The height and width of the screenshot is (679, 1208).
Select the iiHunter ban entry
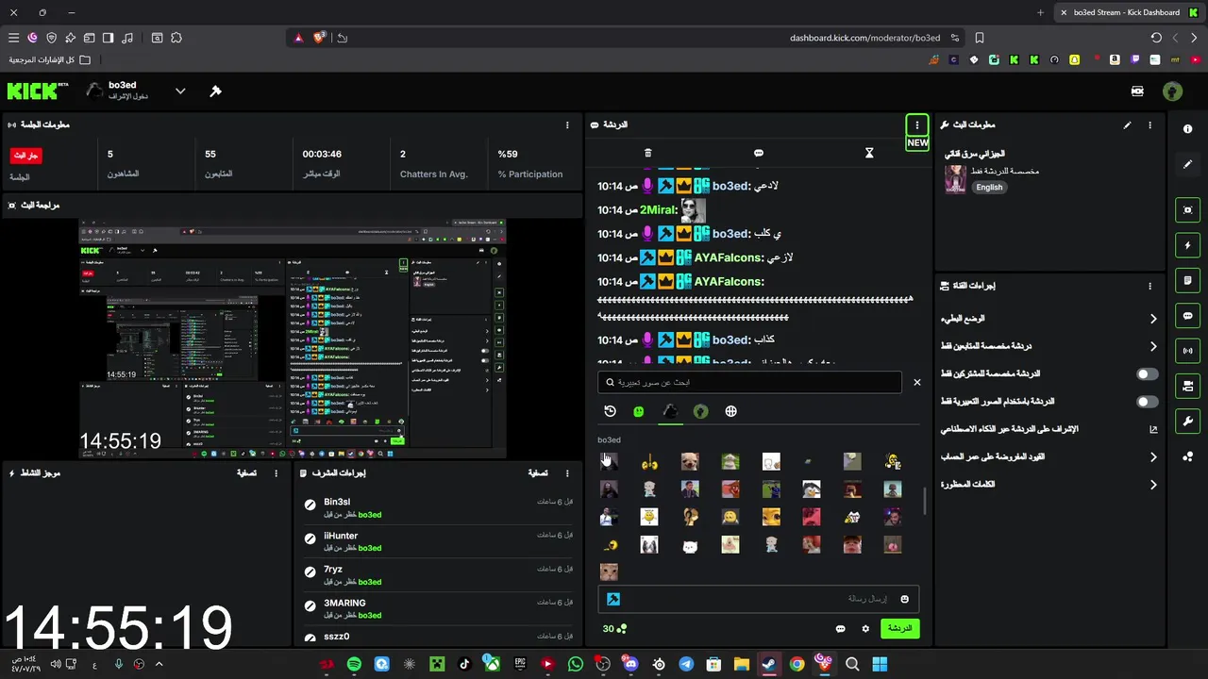point(436,541)
